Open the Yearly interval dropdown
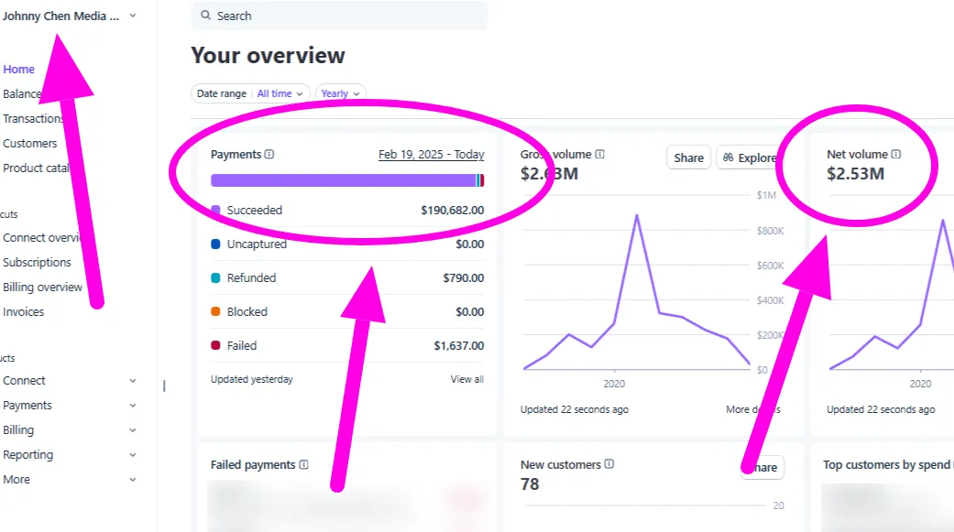The image size is (954, 532). point(341,93)
